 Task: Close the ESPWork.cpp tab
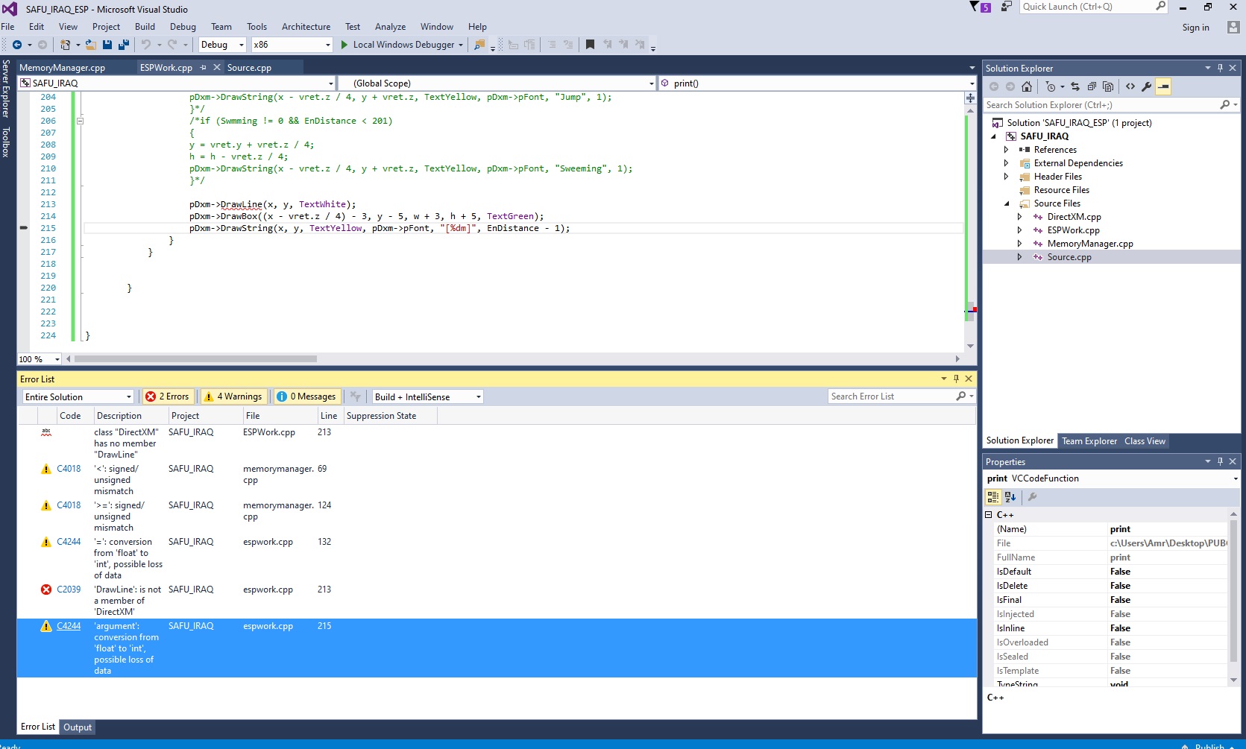click(217, 67)
